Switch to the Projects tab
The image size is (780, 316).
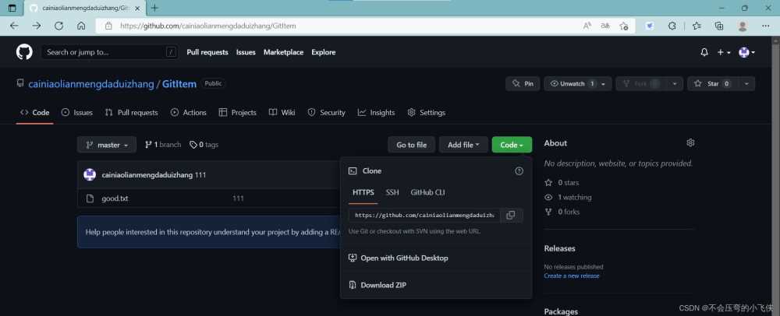tap(238, 113)
